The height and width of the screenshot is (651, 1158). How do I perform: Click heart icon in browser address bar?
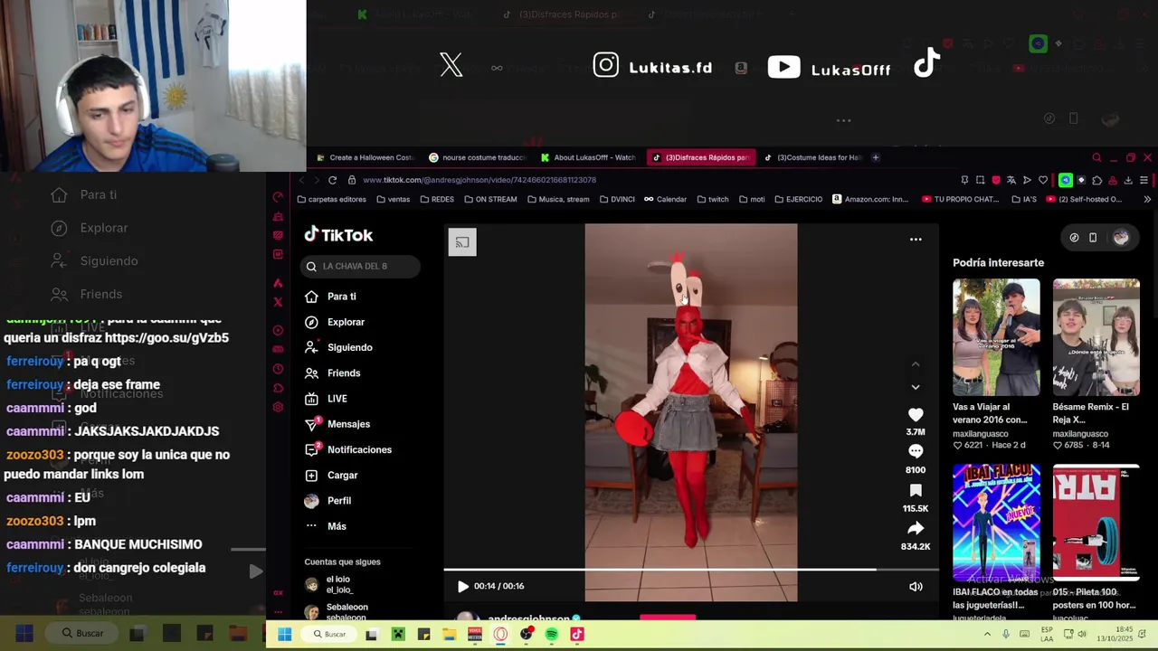[x=1042, y=180]
